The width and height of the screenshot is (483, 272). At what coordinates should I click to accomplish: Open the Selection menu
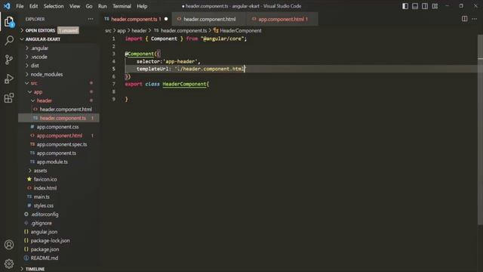[54, 6]
